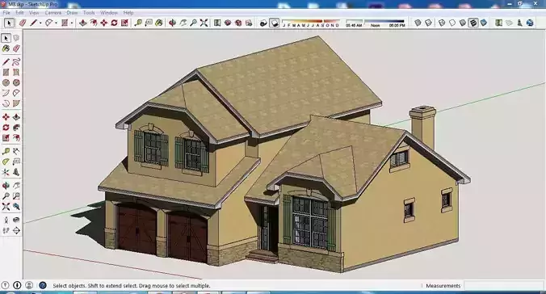The height and width of the screenshot is (294, 546).
Task: Pick the Tape Measure tool in top toolbar
Action: (x=138, y=23)
